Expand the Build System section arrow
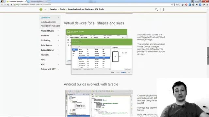This screenshot has width=209, height=117. click(58, 45)
